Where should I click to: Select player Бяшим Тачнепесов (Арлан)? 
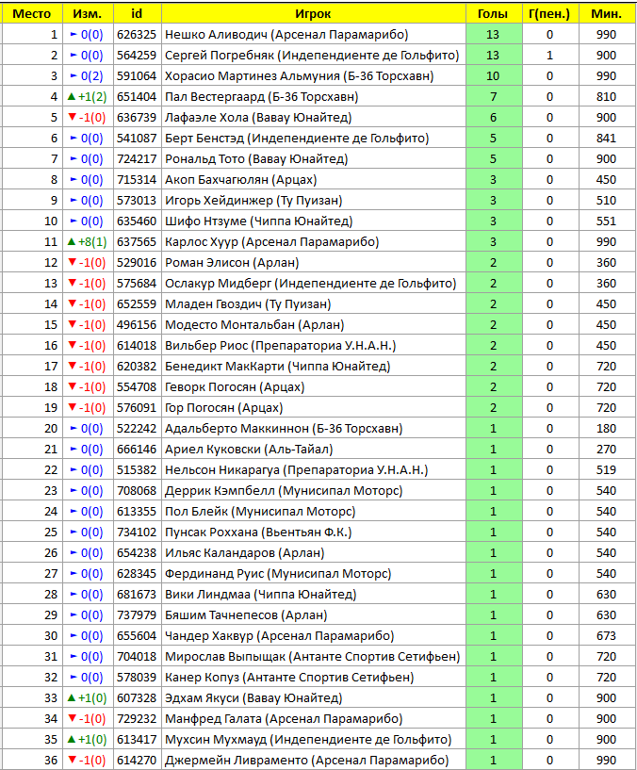246,614
